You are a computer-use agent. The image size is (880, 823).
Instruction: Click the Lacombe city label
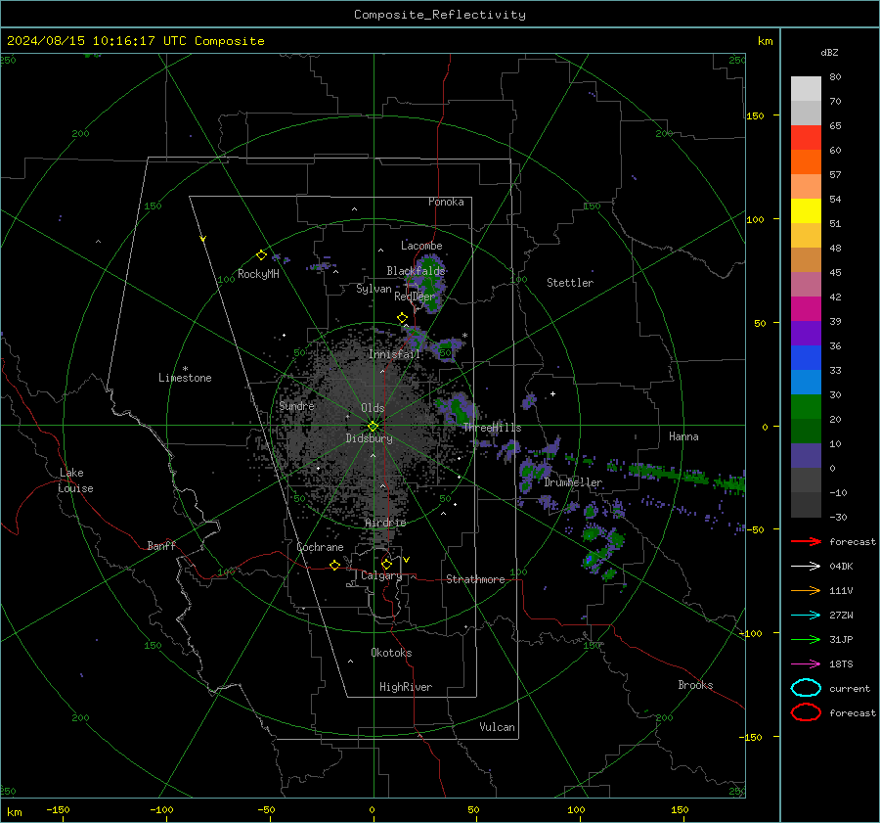click(421, 246)
